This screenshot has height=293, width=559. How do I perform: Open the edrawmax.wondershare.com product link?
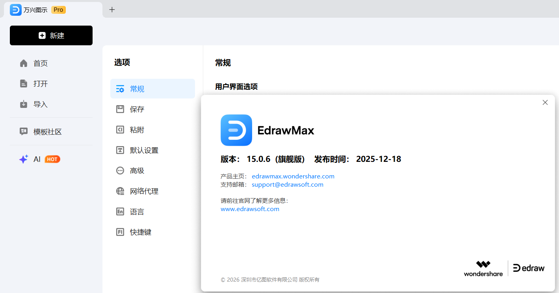[293, 176]
